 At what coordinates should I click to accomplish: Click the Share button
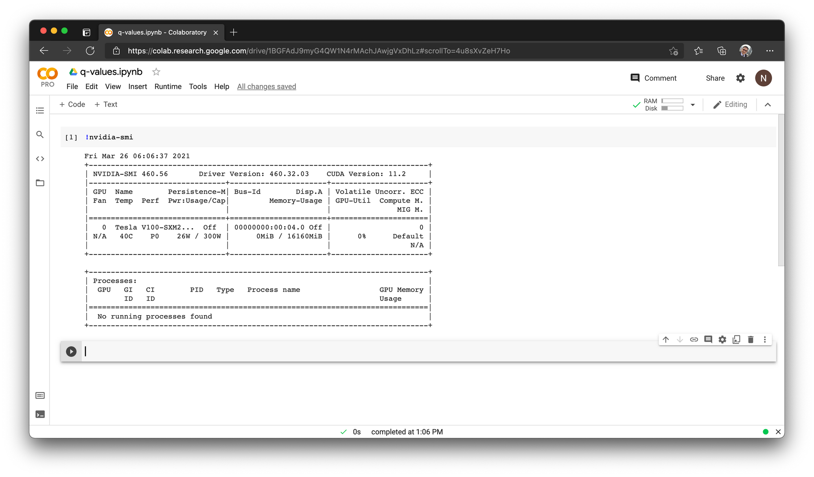715,78
